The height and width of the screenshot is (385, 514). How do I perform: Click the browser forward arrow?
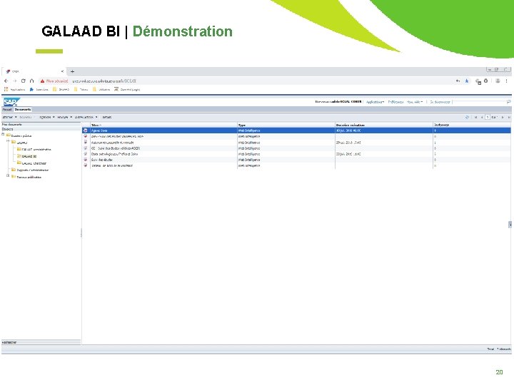click(x=15, y=81)
